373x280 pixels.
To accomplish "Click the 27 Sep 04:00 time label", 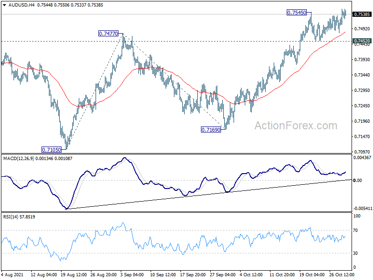I will tap(223, 275).
